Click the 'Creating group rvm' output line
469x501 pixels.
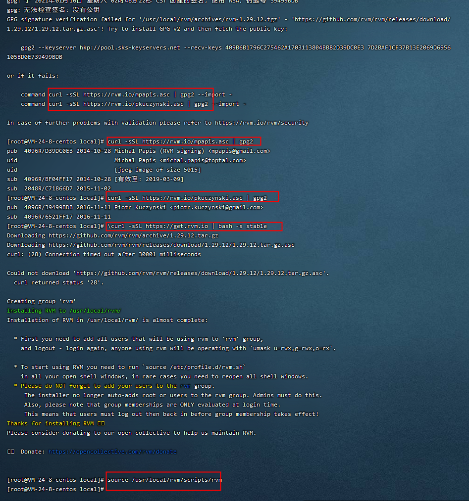pyautogui.click(x=41, y=301)
